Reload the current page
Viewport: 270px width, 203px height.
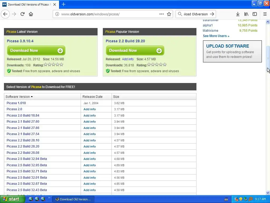[22, 14]
